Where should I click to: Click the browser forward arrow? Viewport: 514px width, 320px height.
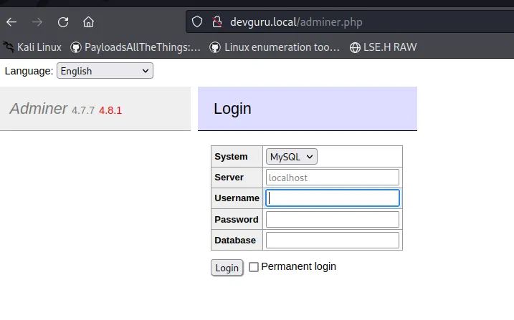tap(37, 21)
